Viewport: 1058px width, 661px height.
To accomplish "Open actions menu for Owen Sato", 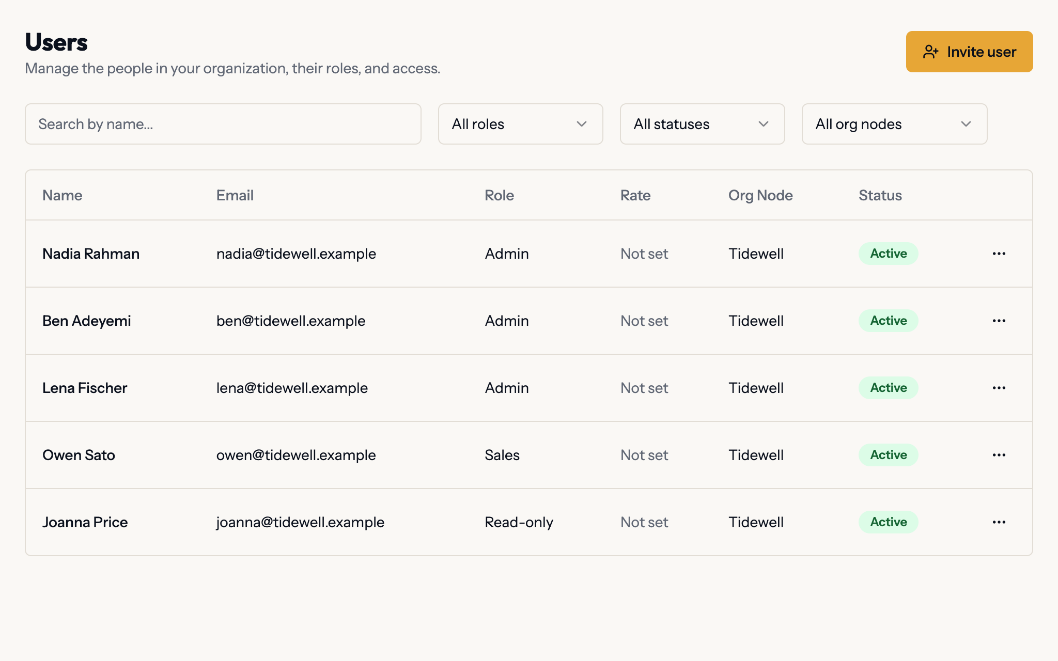I will (999, 455).
